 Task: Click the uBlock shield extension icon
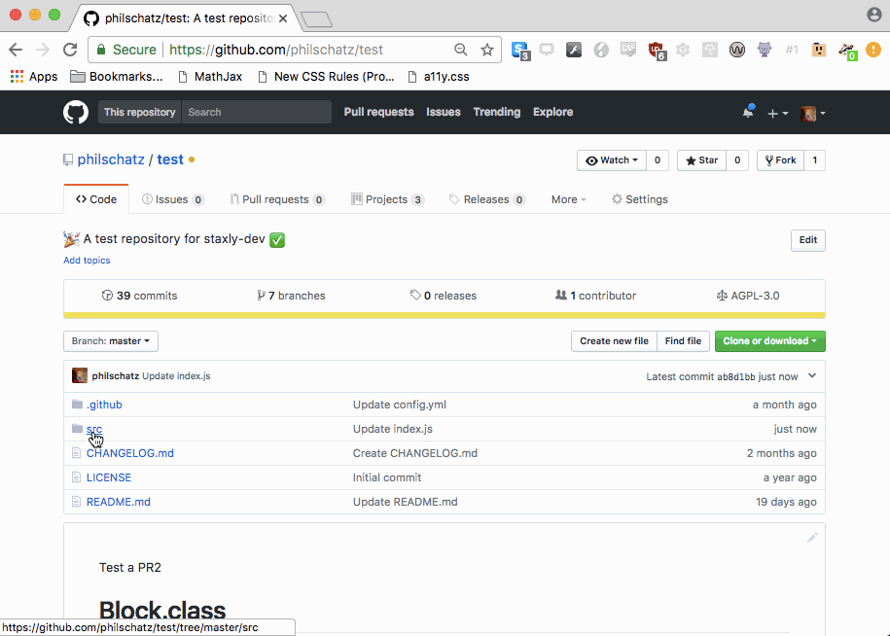pos(657,51)
